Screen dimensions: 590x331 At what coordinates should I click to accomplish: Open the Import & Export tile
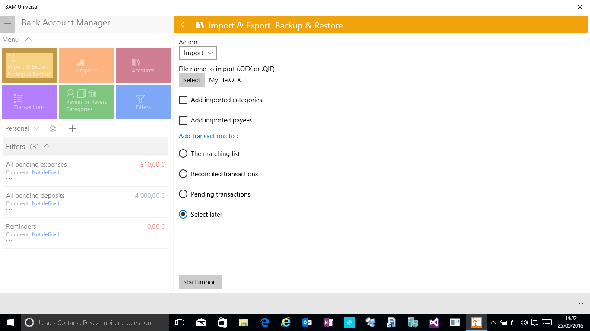(x=29, y=66)
